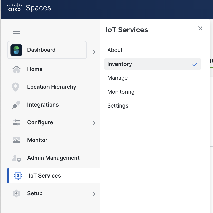Expand the Setup submenu chevron
The width and height of the screenshot is (213, 213).
(94, 194)
